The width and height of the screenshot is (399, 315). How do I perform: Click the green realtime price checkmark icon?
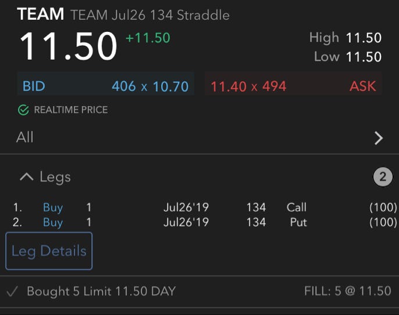coord(23,110)
